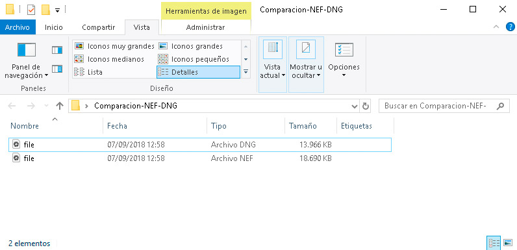Choose Iconos grandes view
This screenshot has height=250, width=517.
click(x=190, y=46)
